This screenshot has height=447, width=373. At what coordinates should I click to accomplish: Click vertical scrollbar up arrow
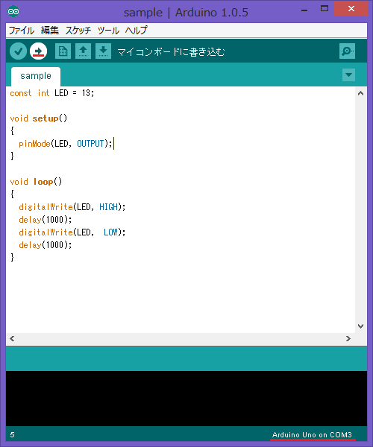361,93
